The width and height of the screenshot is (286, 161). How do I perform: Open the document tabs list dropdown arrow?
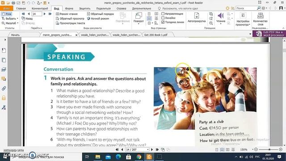pyautogui.click(x=250, y=34)
